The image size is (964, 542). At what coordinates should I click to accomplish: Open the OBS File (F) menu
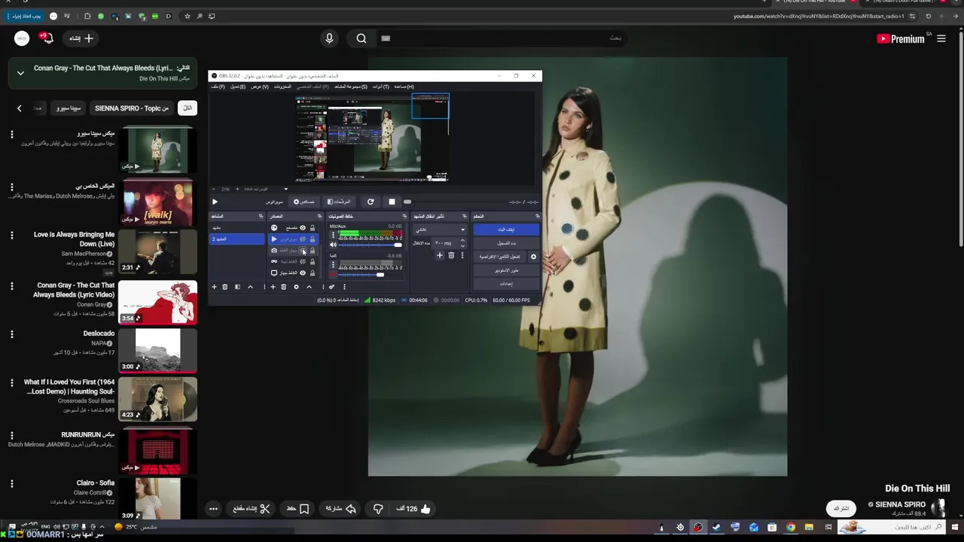click(x=218, y=87)
